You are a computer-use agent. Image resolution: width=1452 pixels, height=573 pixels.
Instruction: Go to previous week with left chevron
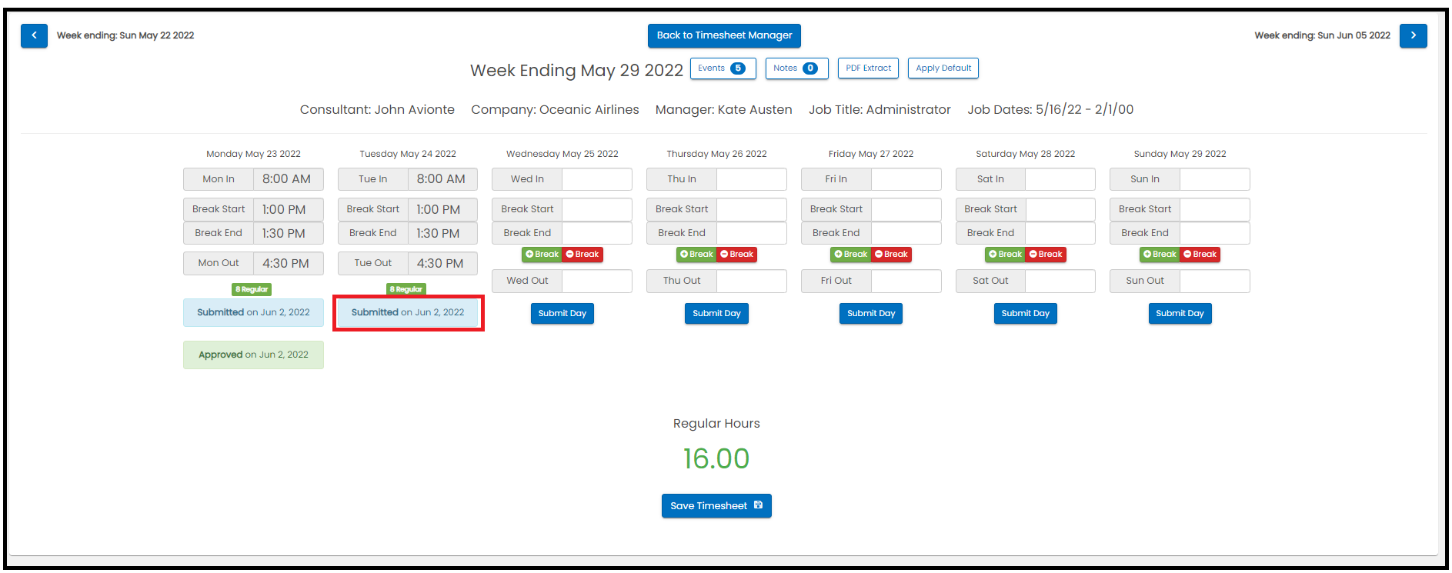(x=34, y=35)
